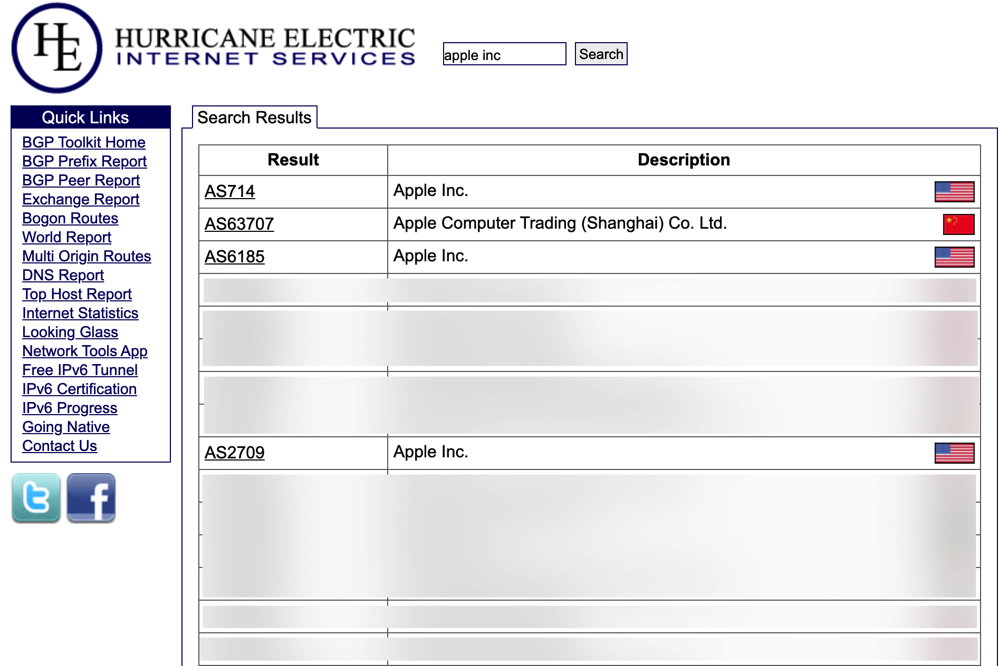Open the BGP Prefix Report link
The image size is (999, 666).
tap(84, 161)
